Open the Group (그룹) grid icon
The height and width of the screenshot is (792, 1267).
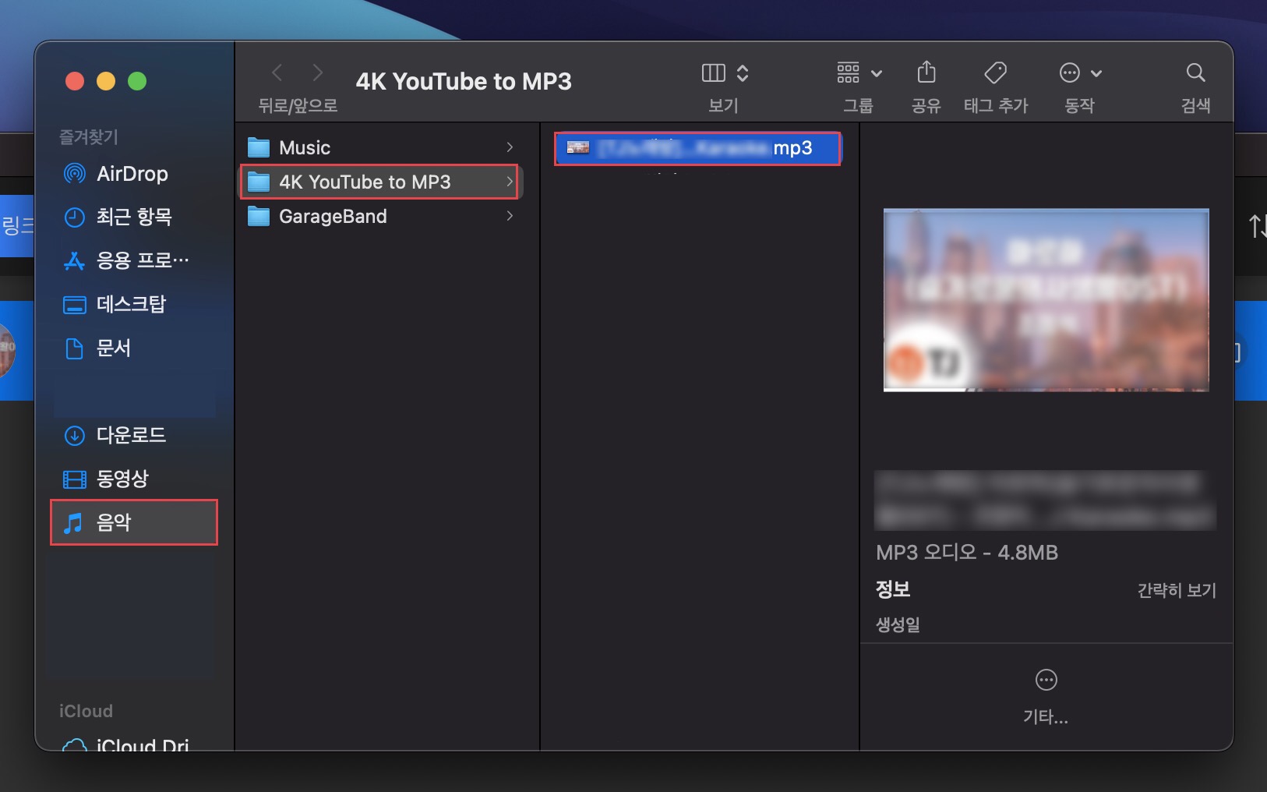point(849,73)
